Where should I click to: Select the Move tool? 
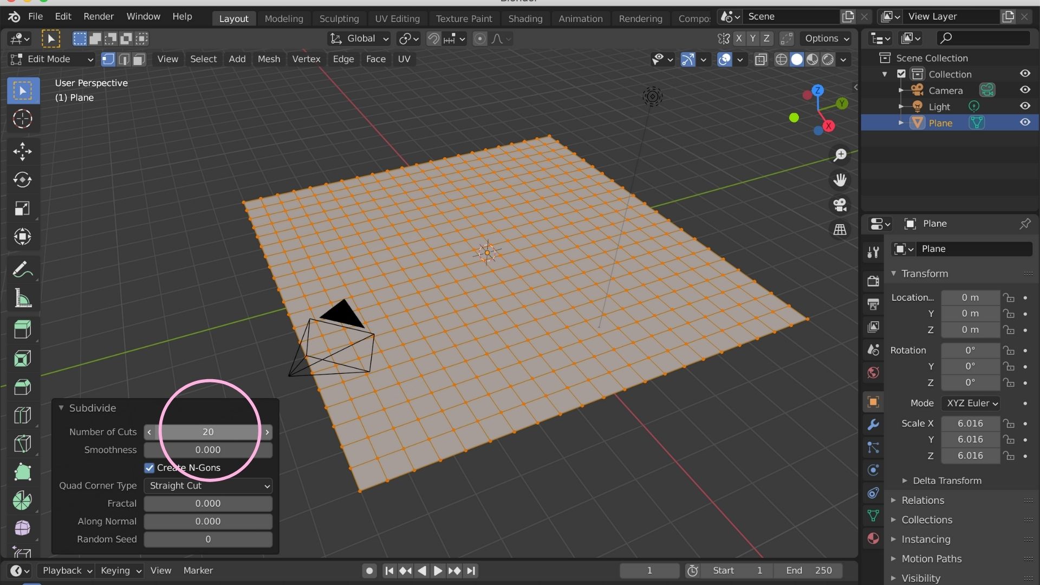(23, 152)
